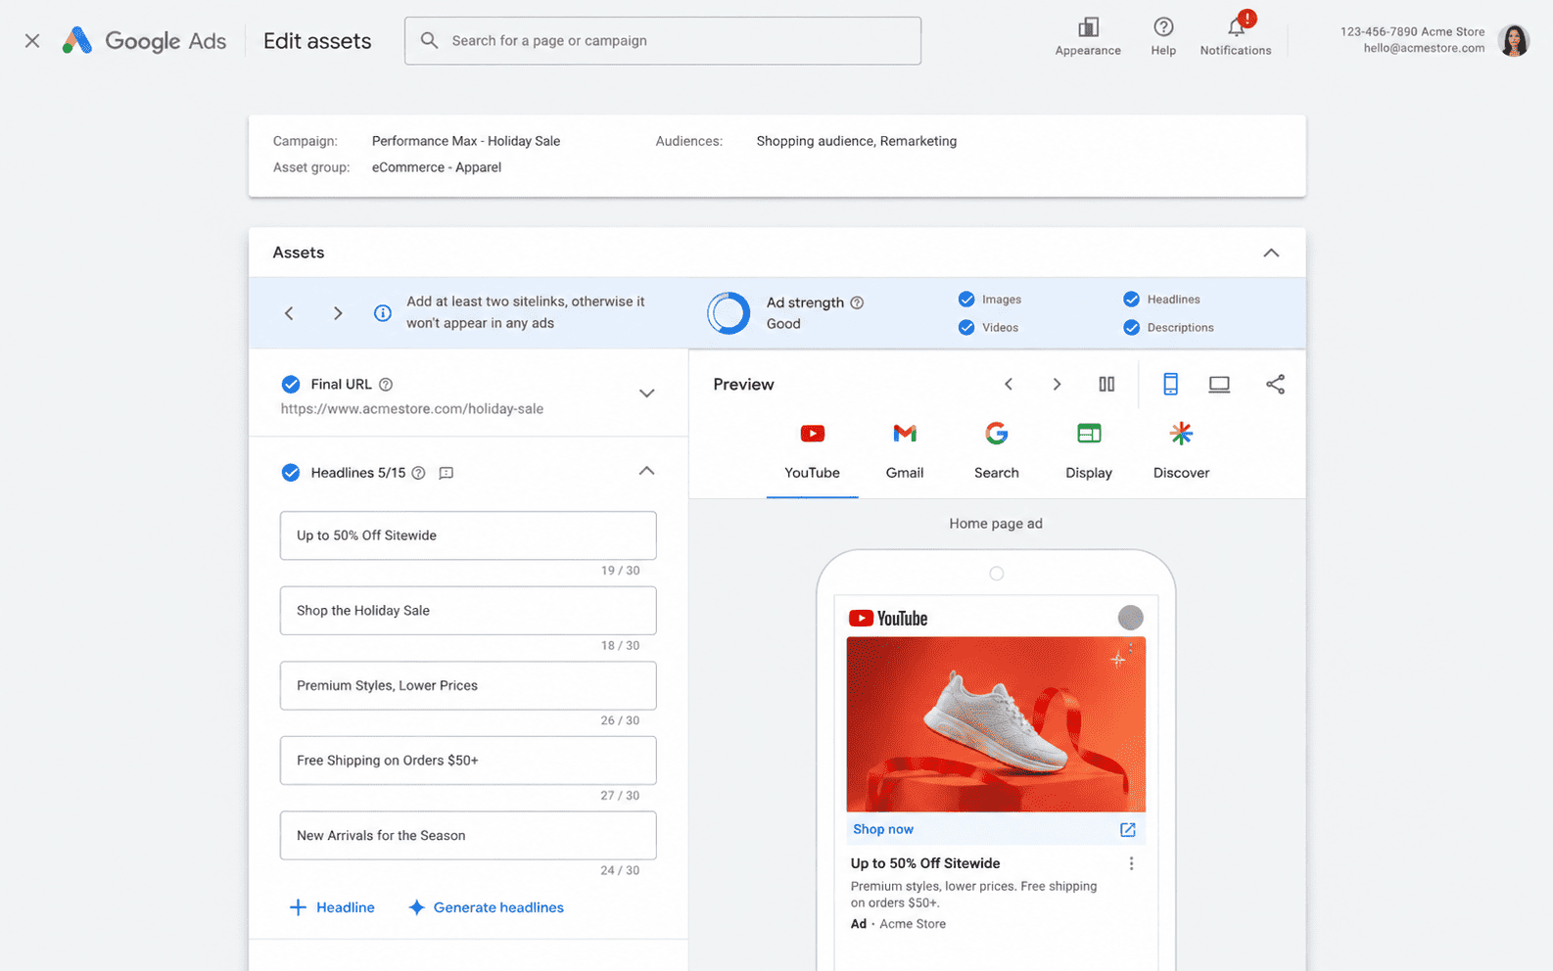
Task: Expand the Final URL section
Action: coord(646,393)
